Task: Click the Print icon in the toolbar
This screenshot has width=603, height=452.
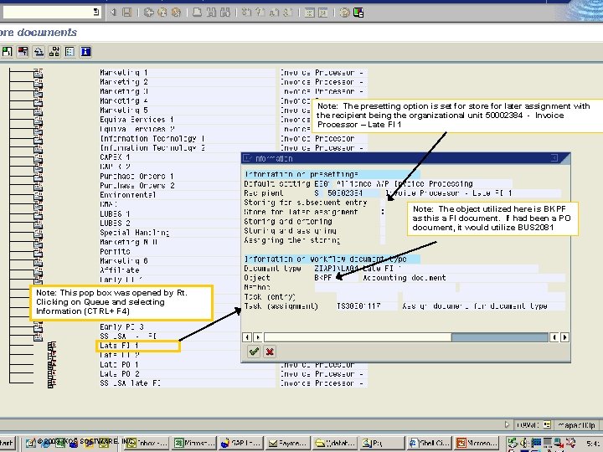Action: click(197, 13)
